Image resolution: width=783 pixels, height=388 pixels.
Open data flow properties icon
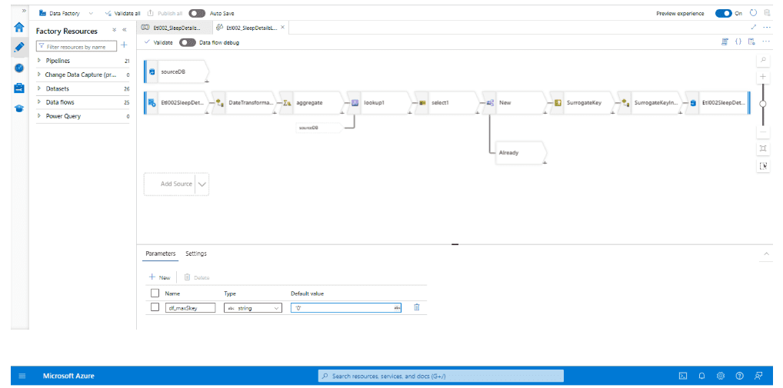click(751, 42)
